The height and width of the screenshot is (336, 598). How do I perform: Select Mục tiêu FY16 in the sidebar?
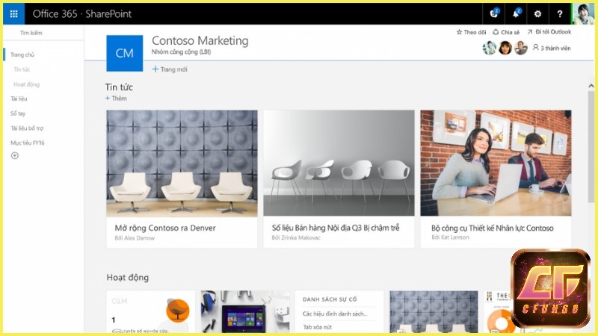[28, 143]
